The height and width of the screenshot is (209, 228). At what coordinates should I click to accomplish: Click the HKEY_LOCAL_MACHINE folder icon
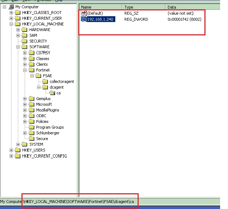(18, 24)
